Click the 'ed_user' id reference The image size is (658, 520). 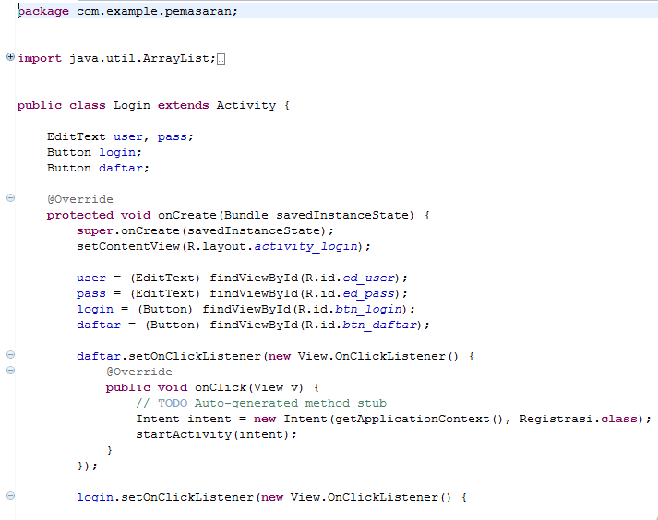point(369,278)
